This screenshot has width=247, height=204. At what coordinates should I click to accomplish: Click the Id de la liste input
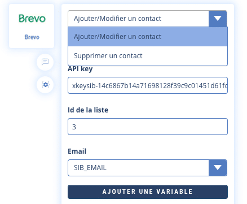coord(148,127)
